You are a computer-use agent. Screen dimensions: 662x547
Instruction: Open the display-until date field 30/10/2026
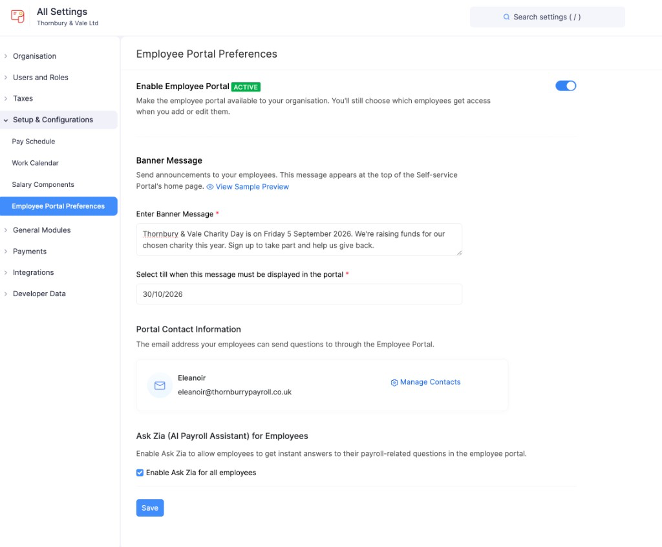click(x=299, y=294)
